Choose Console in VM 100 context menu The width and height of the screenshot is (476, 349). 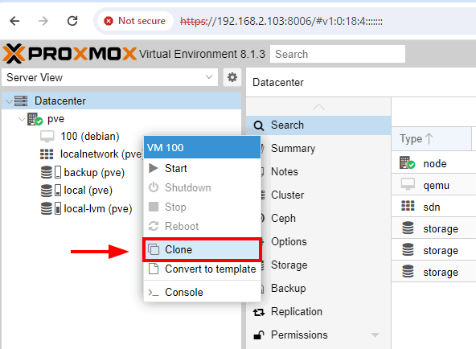pos(202,292)
